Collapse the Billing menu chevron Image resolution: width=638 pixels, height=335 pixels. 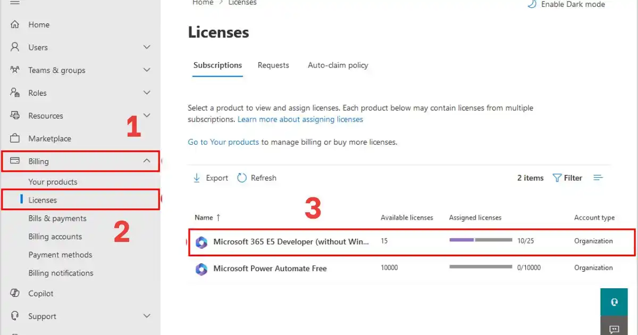point(147,161)
